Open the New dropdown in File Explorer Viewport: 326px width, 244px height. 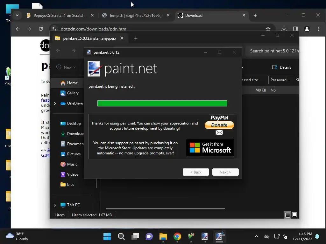pyautogui.click(x=66, y=67)
